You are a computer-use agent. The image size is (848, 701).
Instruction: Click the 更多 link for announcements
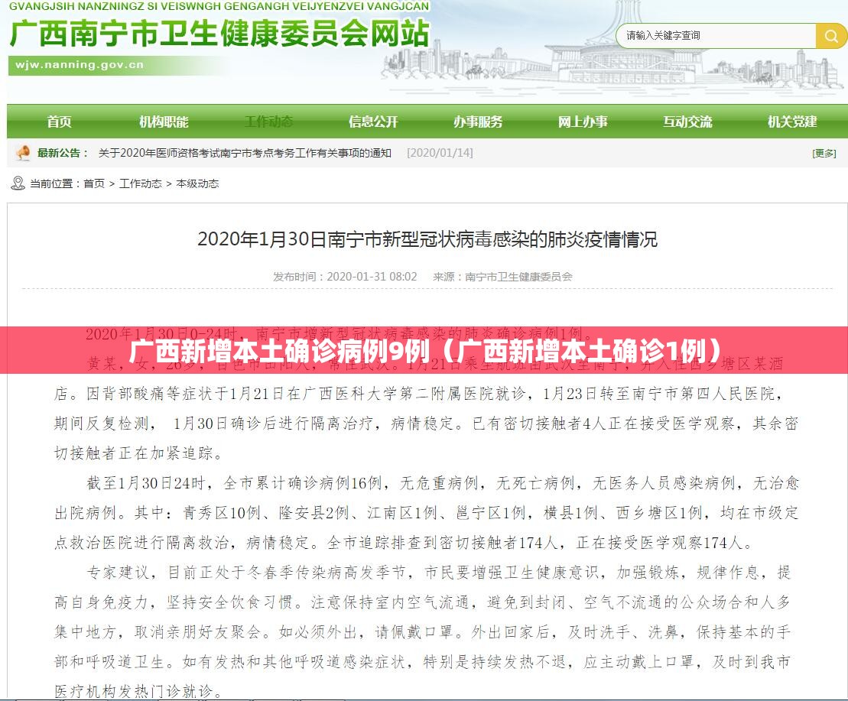tap(824, 154)
